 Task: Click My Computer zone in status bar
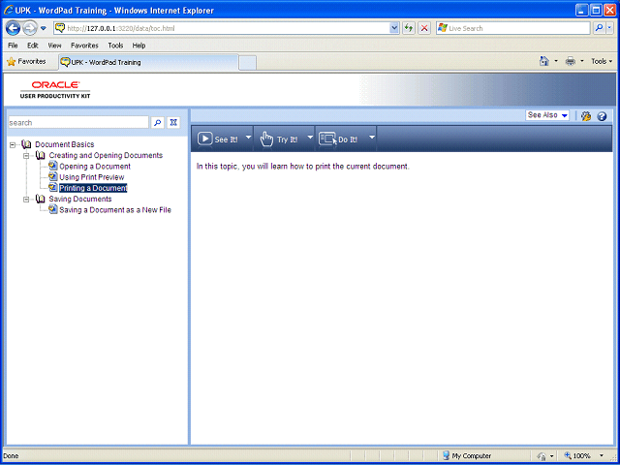[x=467, y=456]
